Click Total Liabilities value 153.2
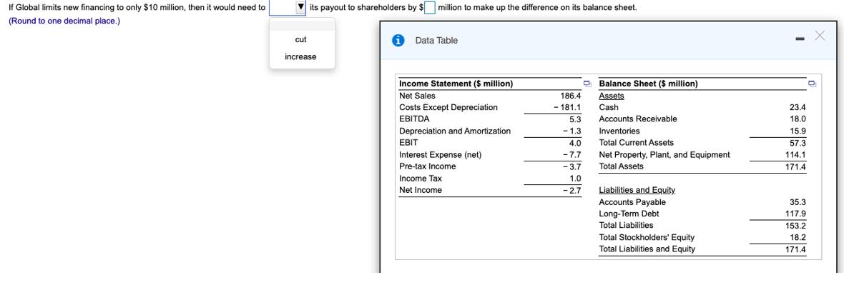This screenshot has height=290, width=844. [795, 226]
